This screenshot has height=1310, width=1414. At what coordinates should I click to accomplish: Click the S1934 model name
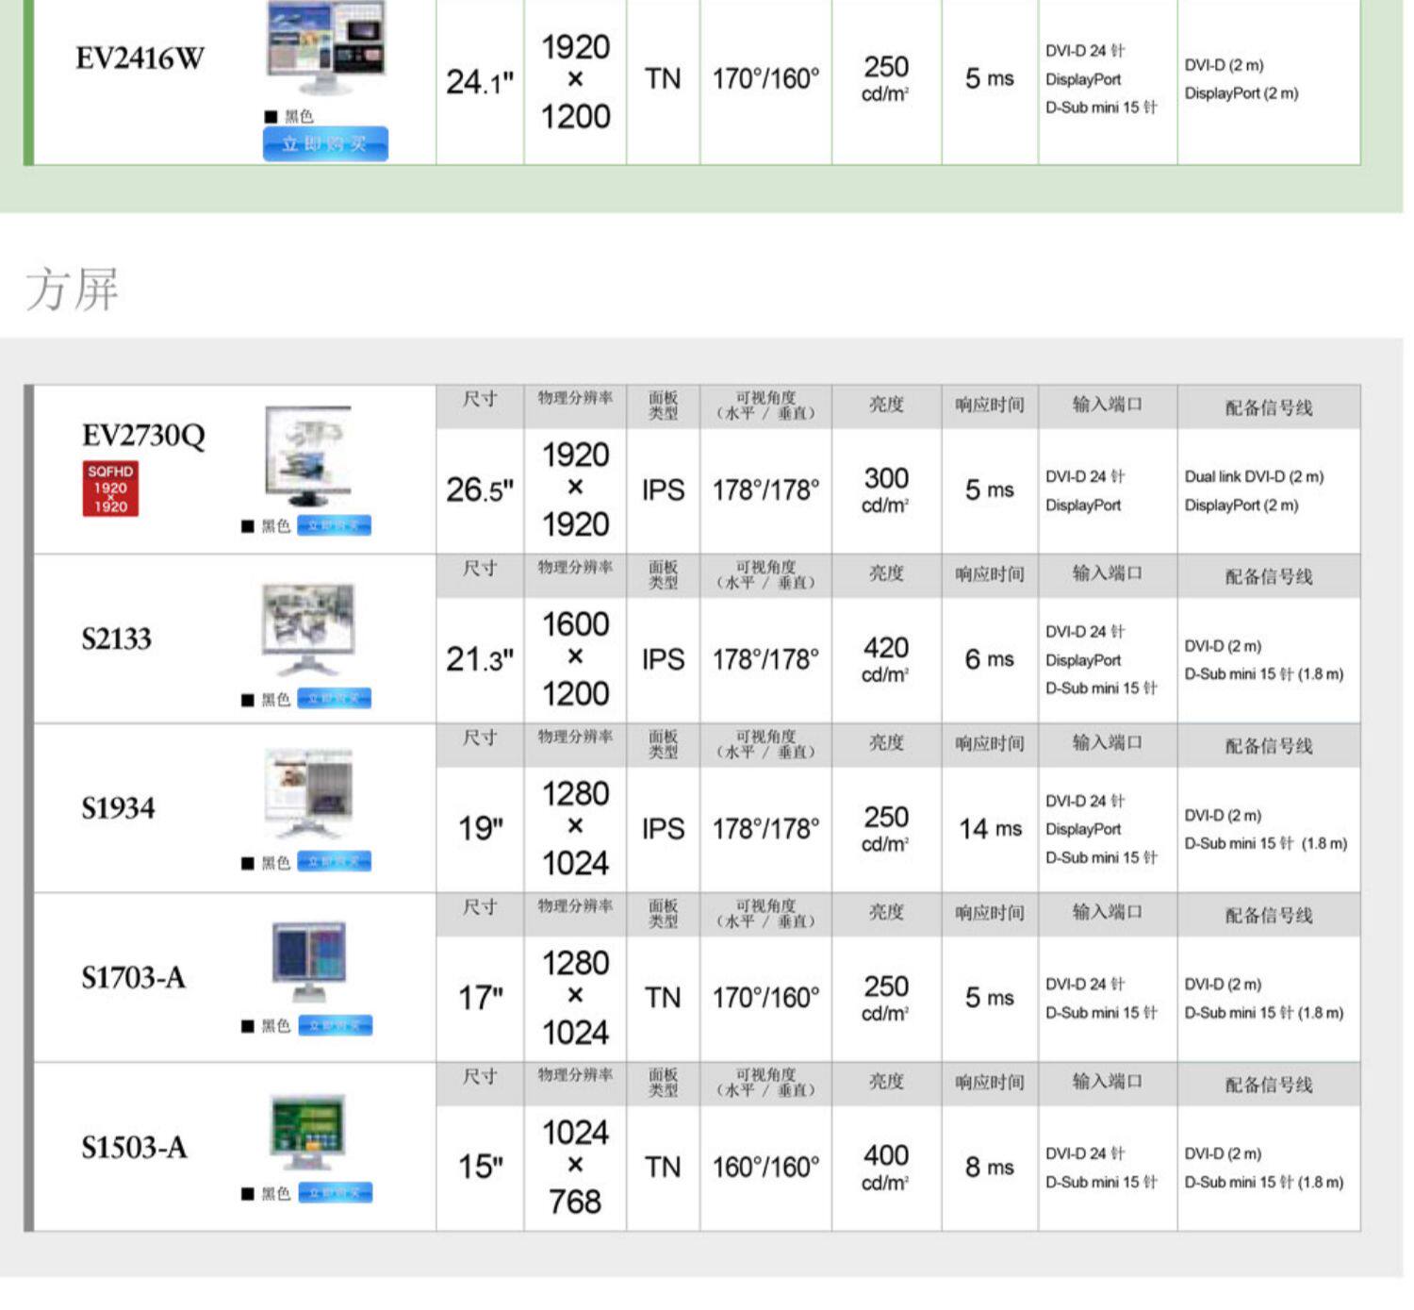[118, 808]
